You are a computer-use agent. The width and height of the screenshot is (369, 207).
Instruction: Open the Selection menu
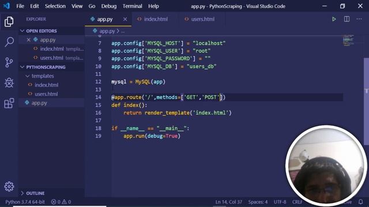pos(55,6)
